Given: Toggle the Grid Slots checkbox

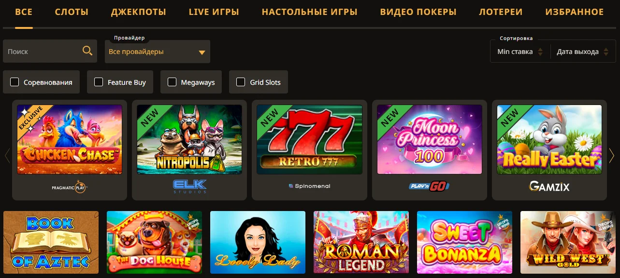Looking at the screenshot, I should [241, 82].
